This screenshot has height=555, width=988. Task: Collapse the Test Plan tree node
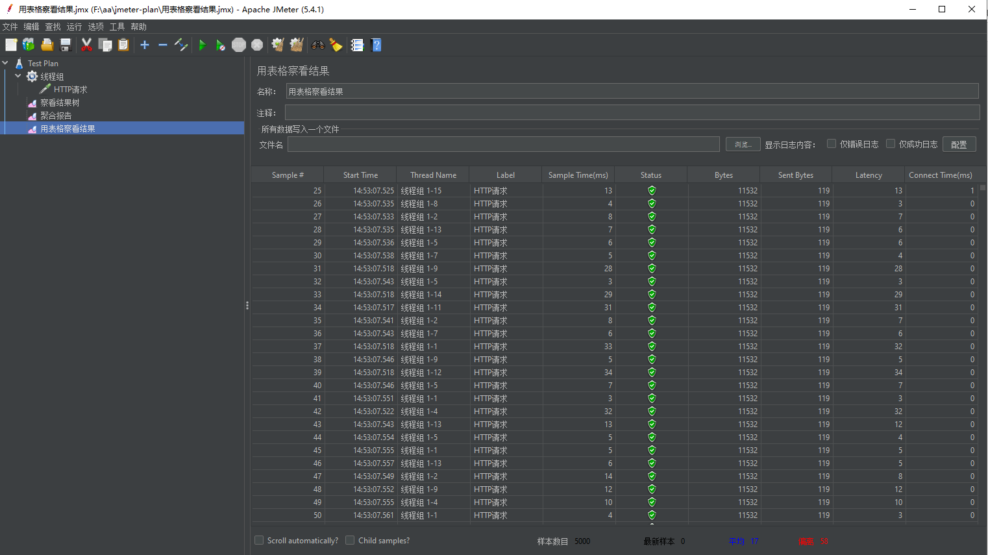coord(6,63)
